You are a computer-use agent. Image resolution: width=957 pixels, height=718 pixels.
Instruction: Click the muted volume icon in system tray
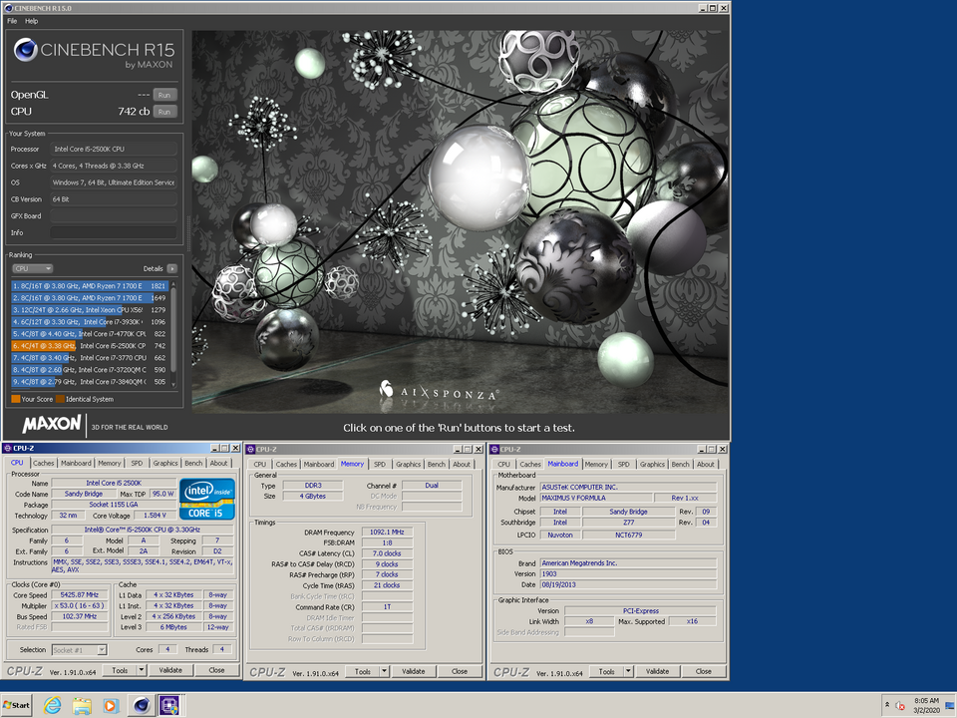[x=900, y=706]
